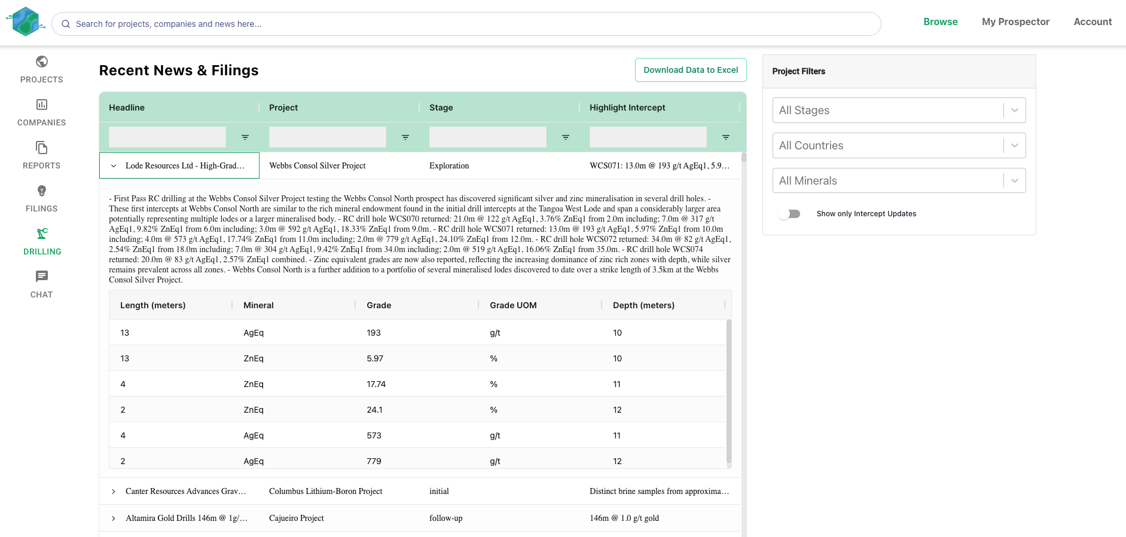
Task: Click the Project filter text box
Action: (328, 137)
